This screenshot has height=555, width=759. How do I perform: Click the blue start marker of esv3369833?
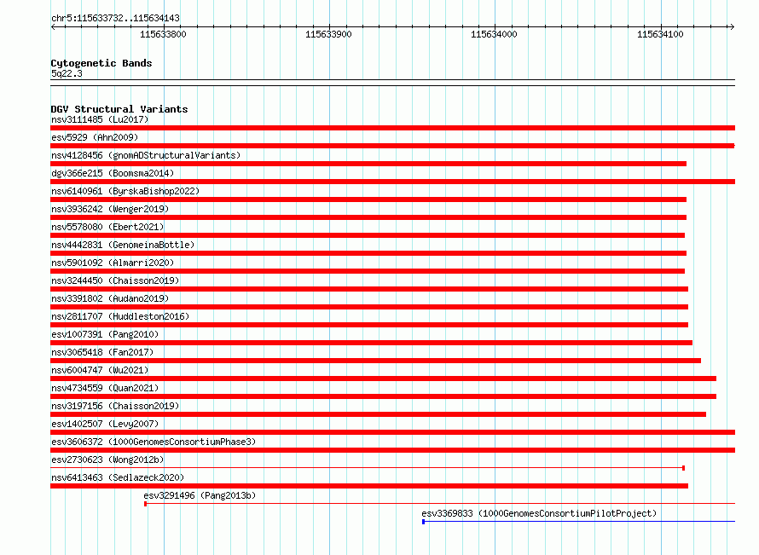point(424,522)
